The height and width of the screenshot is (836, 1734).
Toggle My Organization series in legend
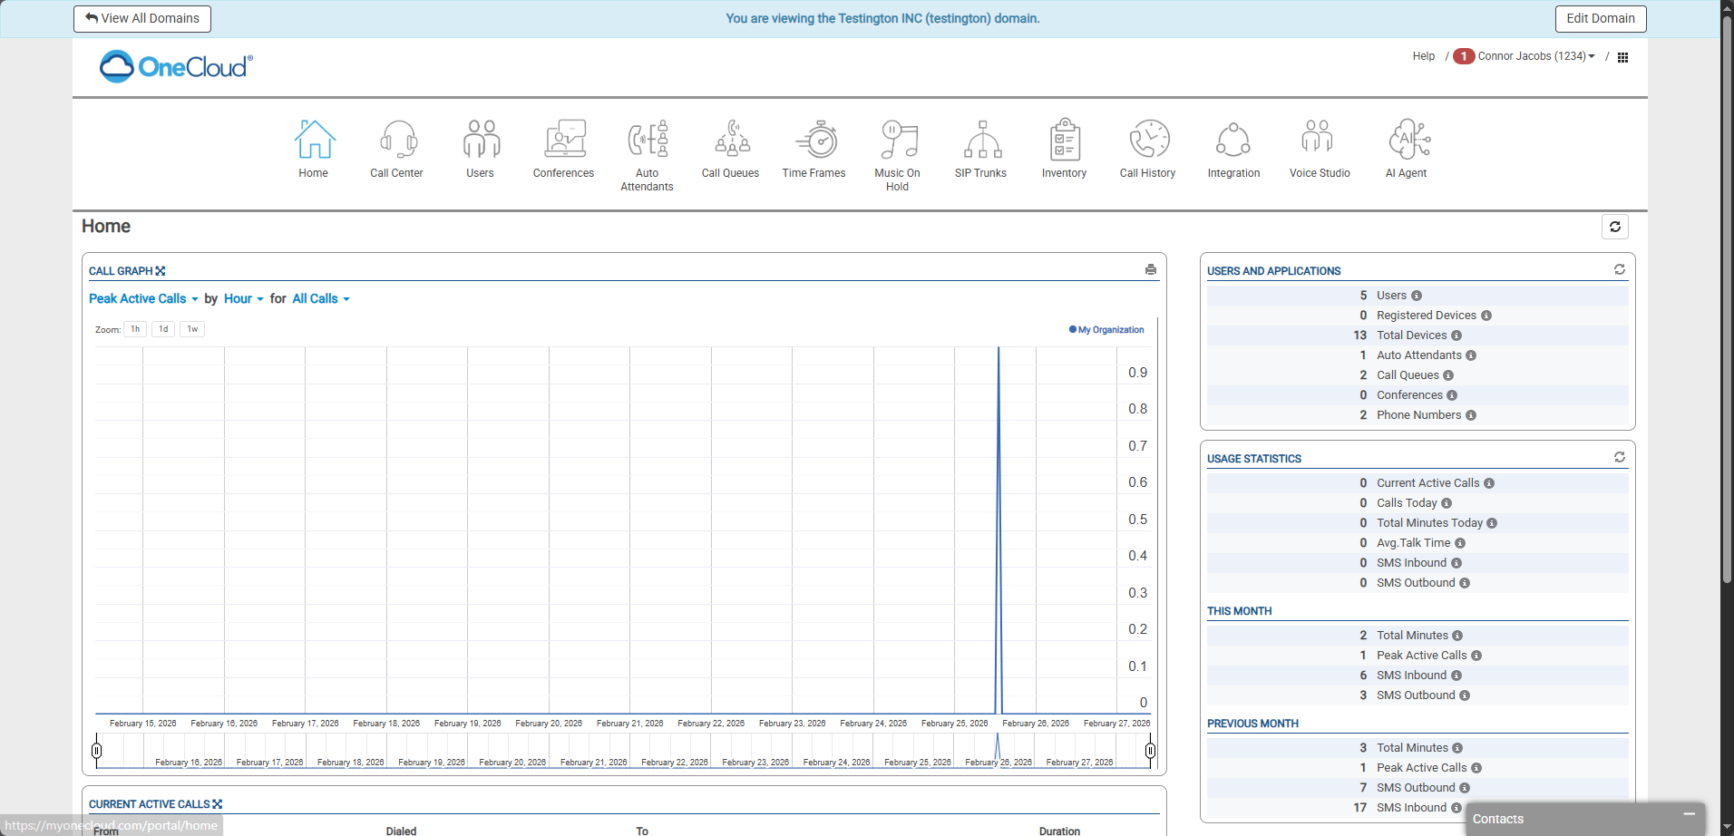click(1106, 330)
